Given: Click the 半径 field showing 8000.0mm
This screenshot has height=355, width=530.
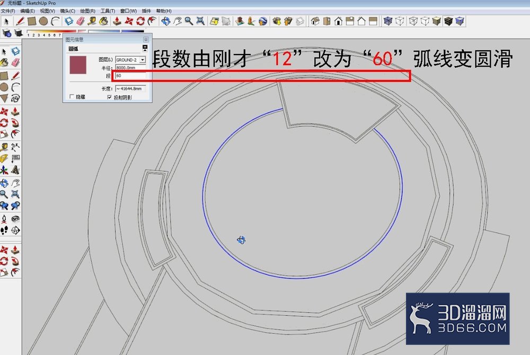Looking at the screenshot, I should [130, 68].
